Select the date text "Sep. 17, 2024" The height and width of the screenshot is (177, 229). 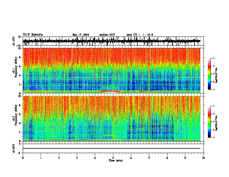tap(81, 35)
